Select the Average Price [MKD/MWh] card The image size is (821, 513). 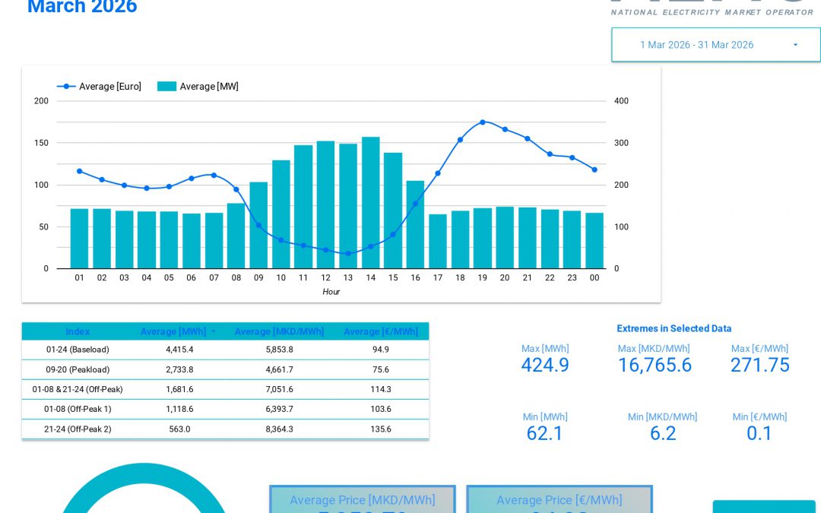(x=363, y=500)
